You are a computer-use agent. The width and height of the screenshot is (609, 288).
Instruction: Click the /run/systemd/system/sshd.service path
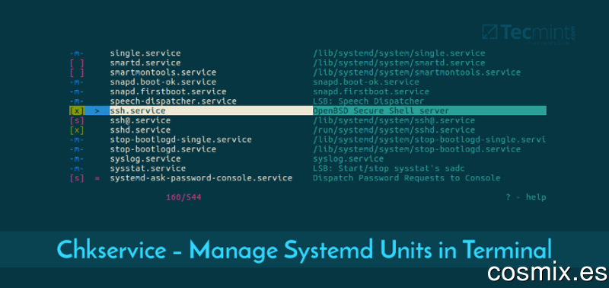pyautogui.click(x=394, y=130)
